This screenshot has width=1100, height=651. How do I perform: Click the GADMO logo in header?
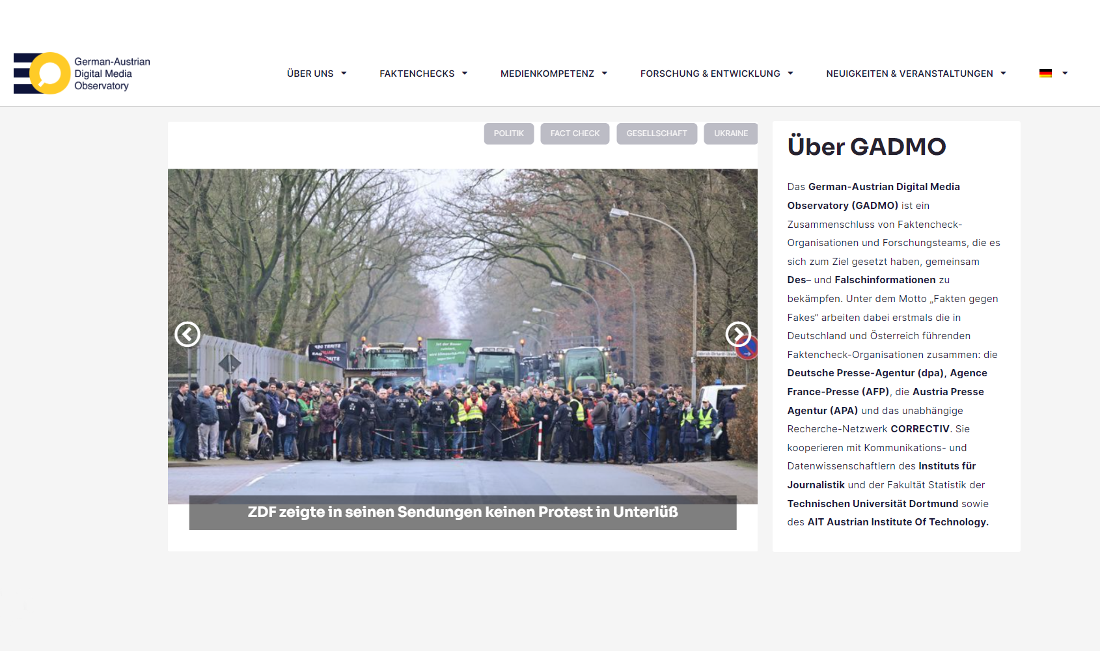pos(82,74)
